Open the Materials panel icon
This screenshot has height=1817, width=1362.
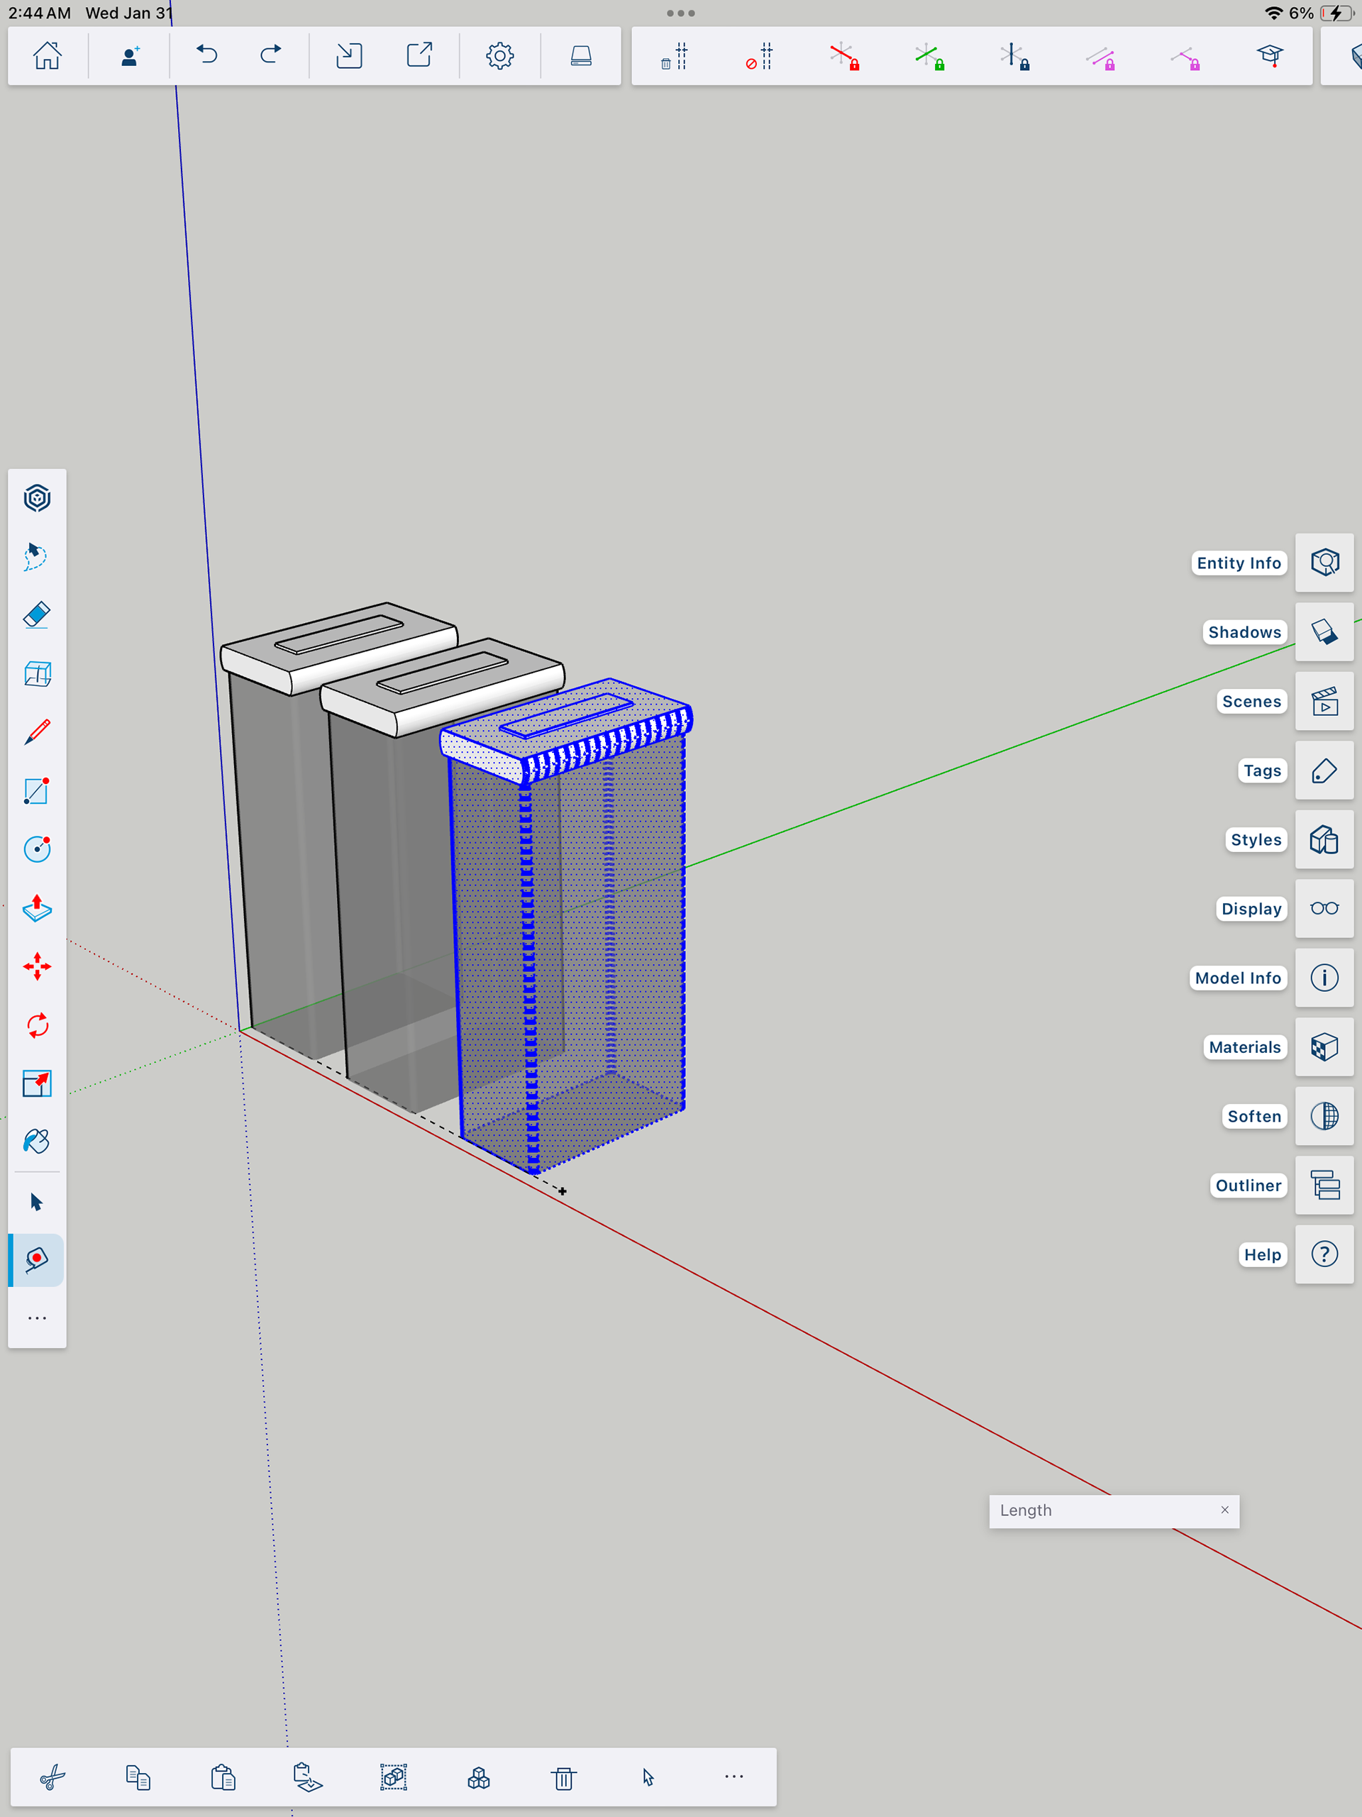click(1324, 1047)
